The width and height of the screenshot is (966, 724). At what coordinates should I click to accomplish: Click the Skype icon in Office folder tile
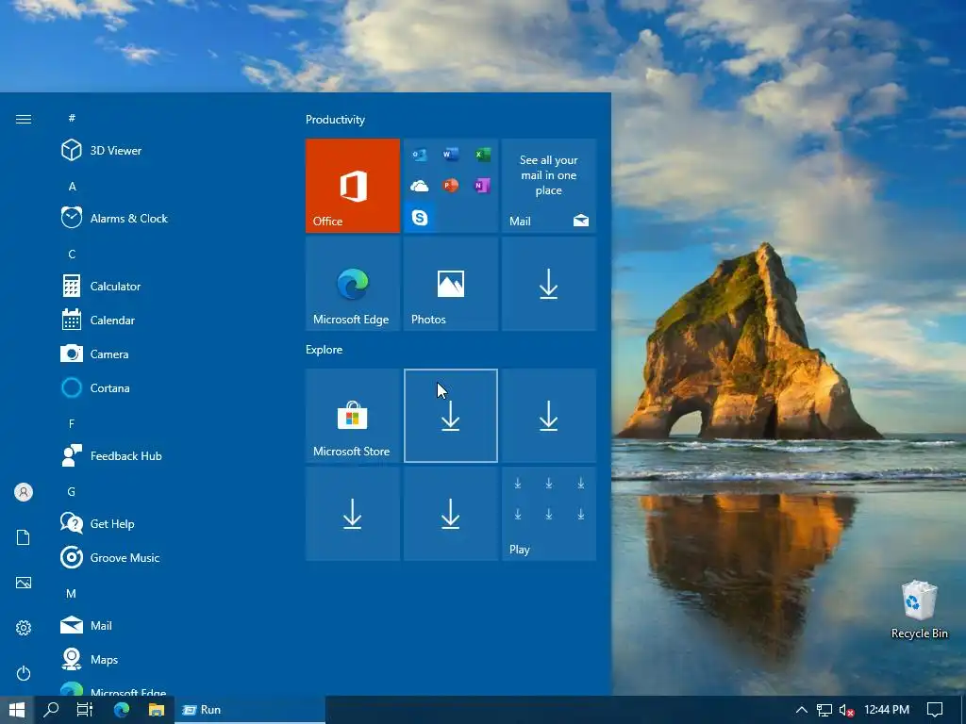420,218
